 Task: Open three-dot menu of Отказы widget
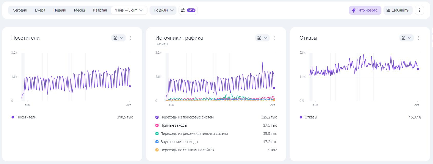[418, 38]
